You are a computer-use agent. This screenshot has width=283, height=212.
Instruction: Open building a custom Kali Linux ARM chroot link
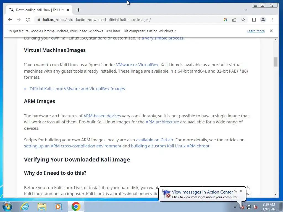pyautogui.click(x=170, y=146)
